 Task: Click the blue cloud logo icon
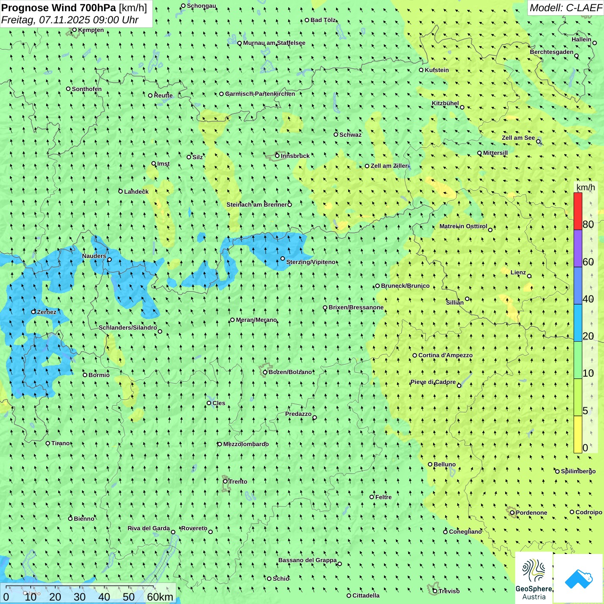(x=579, y=579)
